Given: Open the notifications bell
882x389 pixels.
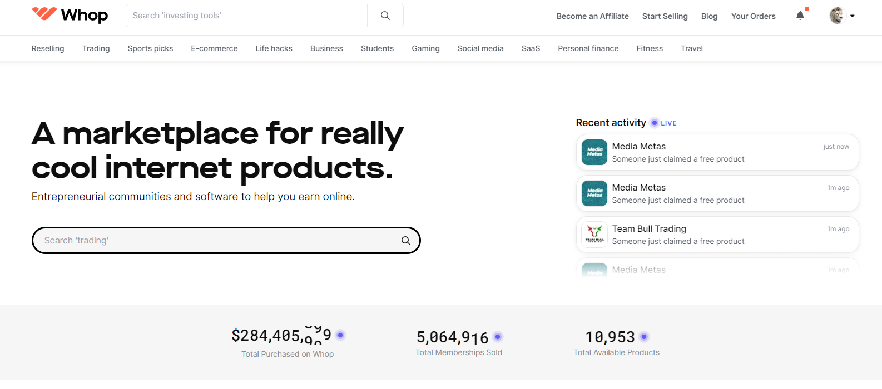Looking at the screenshot, I should [x=800, y=16].
